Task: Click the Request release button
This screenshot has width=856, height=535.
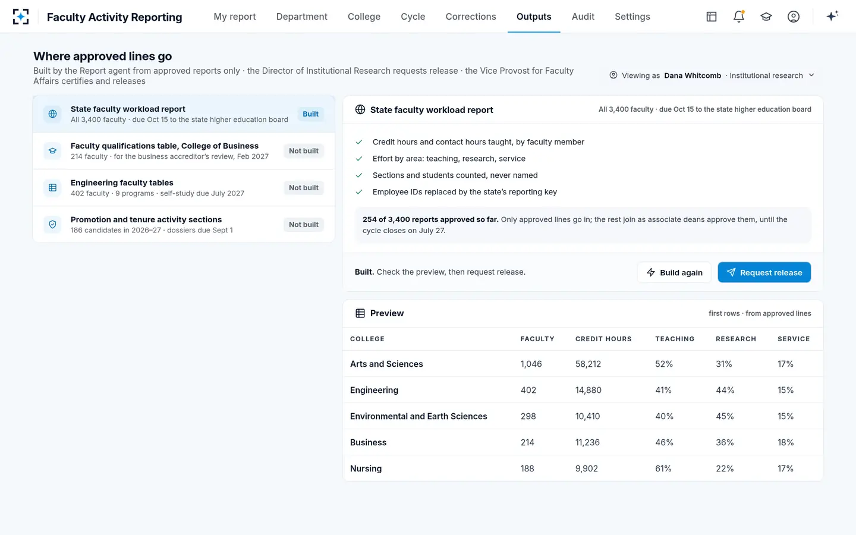Action: tap(764, 272)
